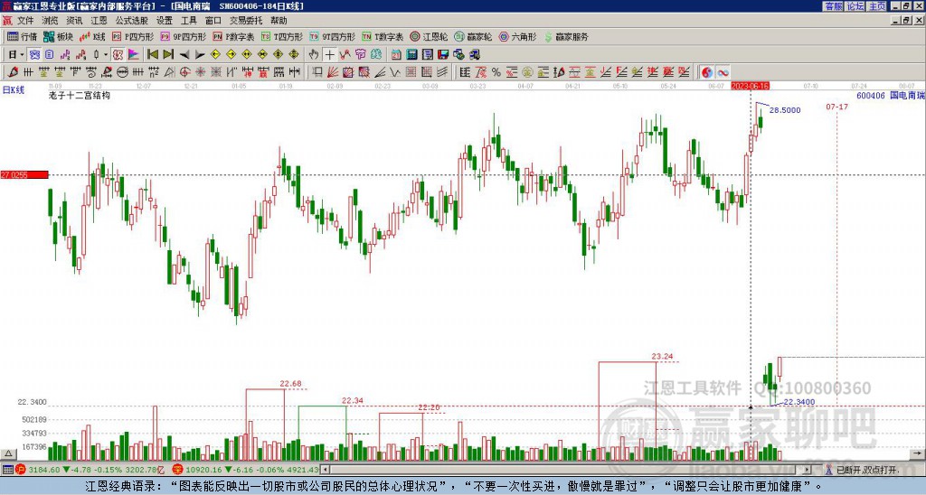Select the zigzag wave line tool
926x495 pixels.
(394, 72)
